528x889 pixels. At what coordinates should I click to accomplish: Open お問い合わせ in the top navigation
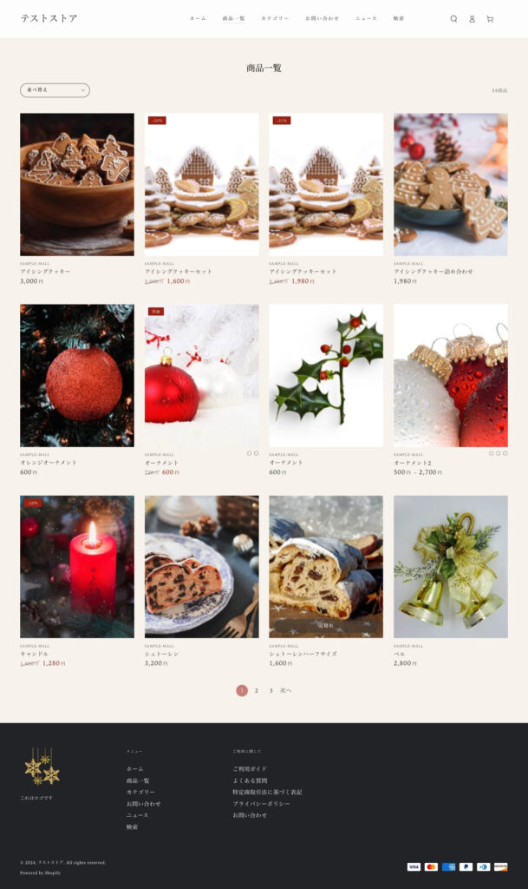322,19
